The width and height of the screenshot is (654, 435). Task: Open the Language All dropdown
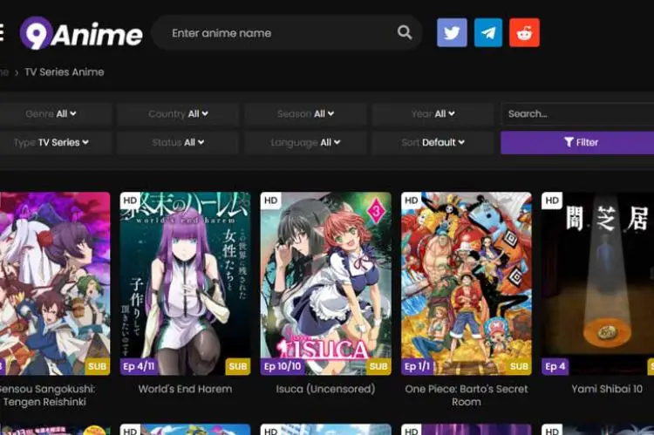(305, 142)
